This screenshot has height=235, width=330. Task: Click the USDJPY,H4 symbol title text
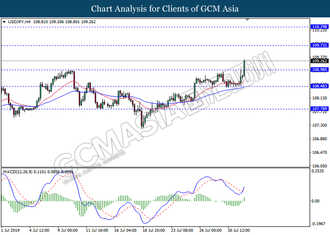point(19,22)
